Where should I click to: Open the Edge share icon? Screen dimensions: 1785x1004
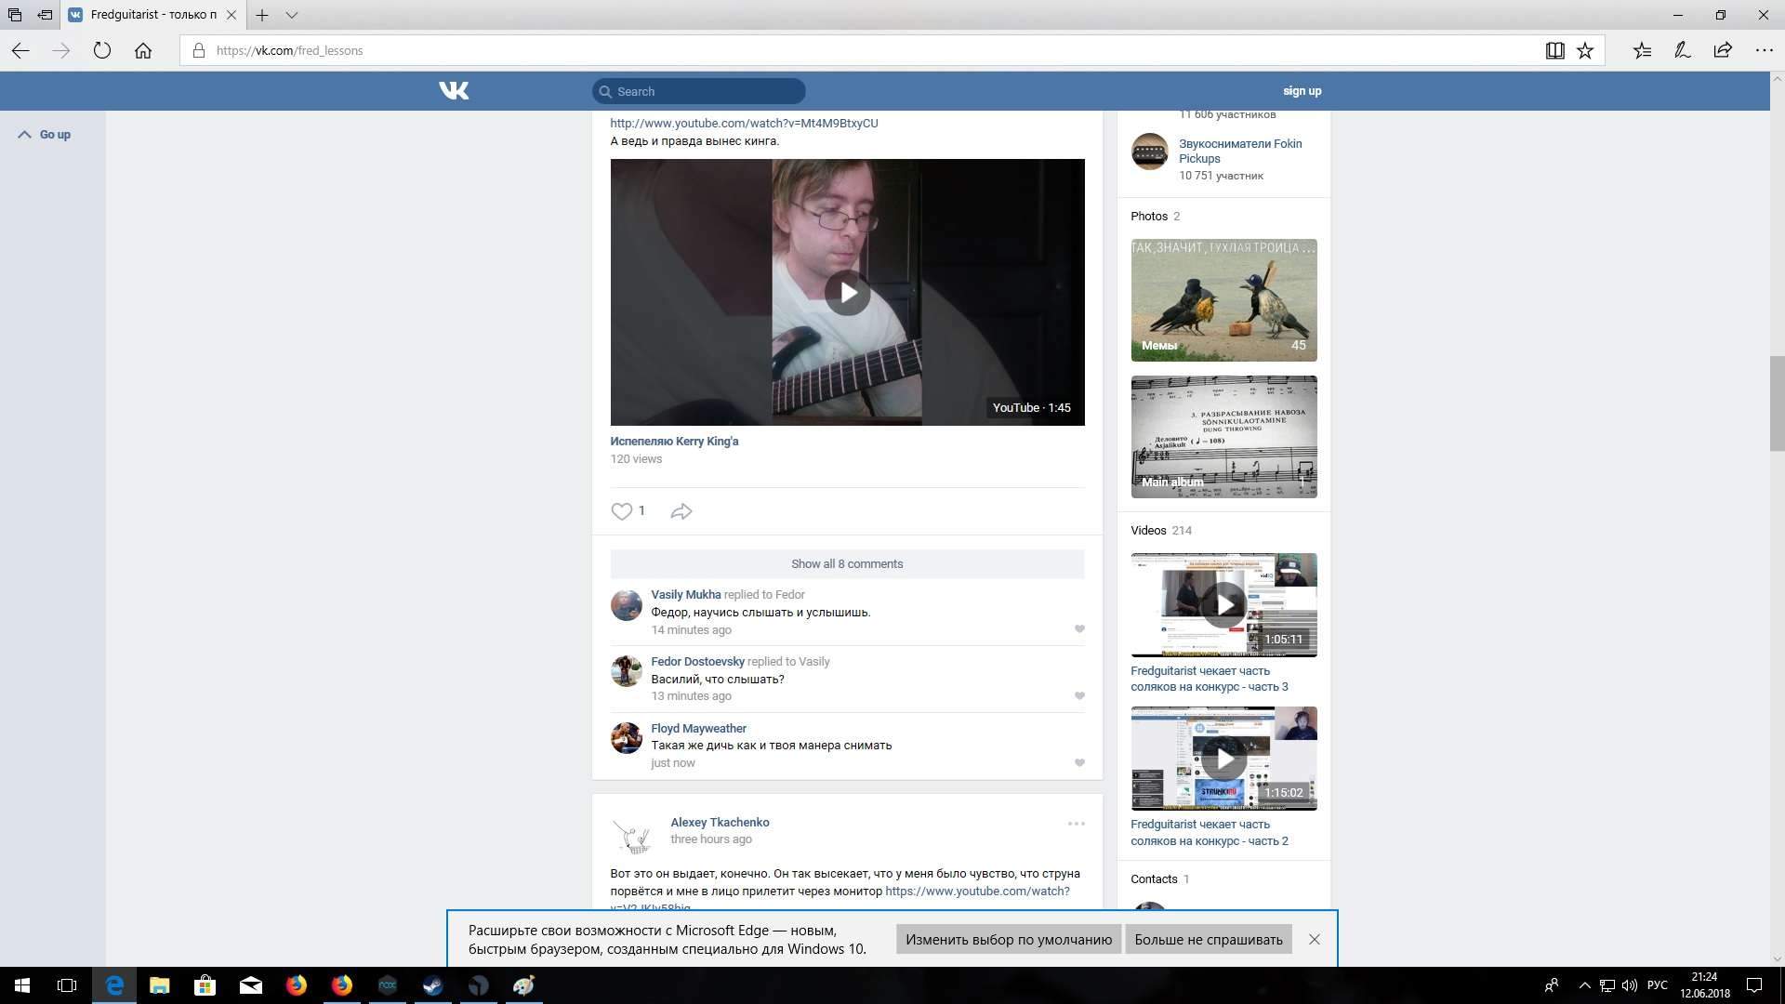[1723, 50]
